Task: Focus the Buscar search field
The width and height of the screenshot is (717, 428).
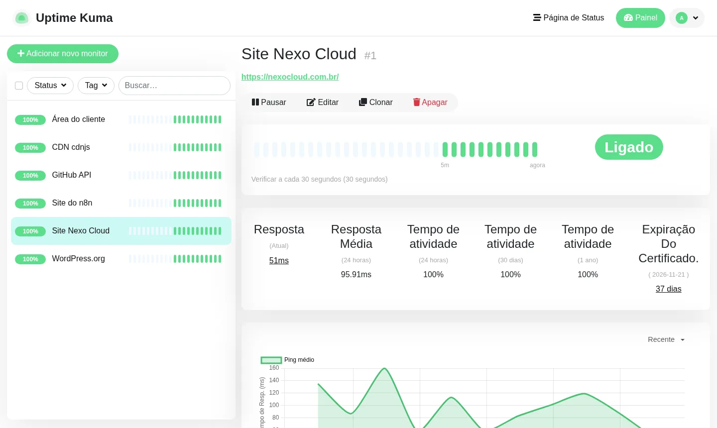Action: coord(174,86)
